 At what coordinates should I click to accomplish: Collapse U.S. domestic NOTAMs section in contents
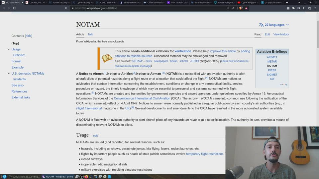point(9,74)
